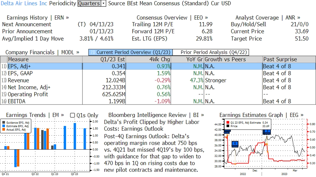The image size is (316, 177).
Task: Open the Delta Air Lines Inc link
Action: [x=24, y=3]
